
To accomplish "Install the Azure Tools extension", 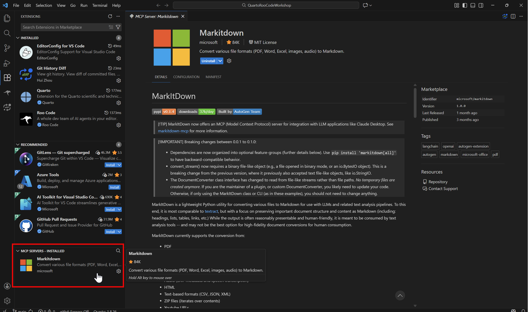I will (x=114, y=187).
